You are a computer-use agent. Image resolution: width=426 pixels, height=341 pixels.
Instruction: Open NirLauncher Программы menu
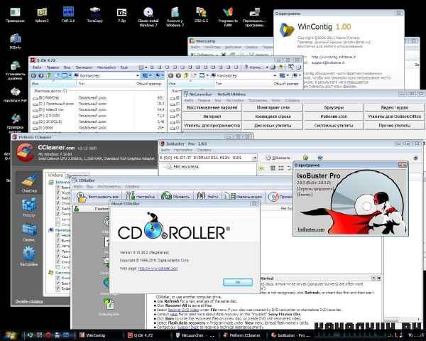(258, 100)
